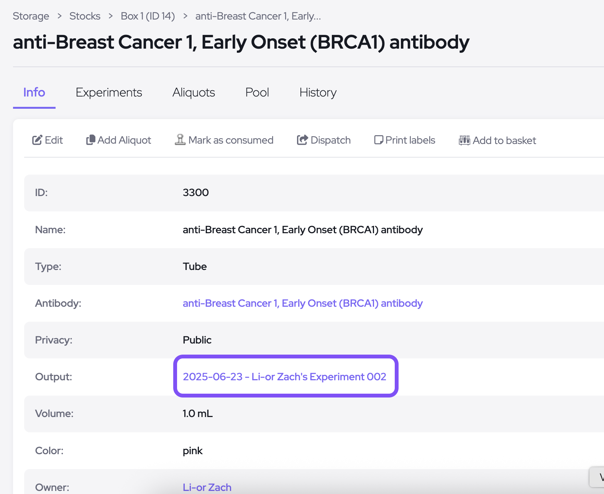Click the Edit pencil icon
The width and height of the screenshot is (604, 494).
tap(37, 140)
